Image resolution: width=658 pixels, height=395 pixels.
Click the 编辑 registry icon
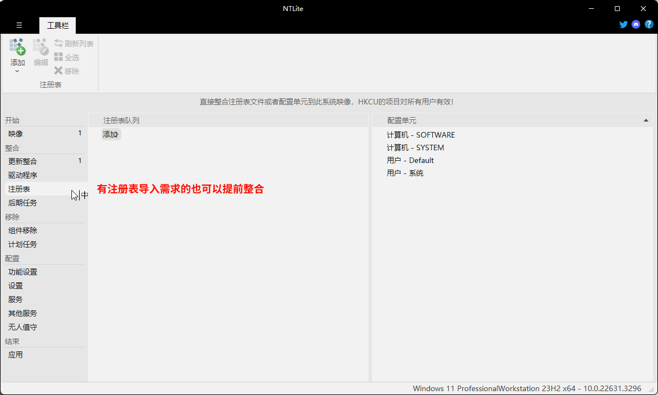click(x=41, y=47)
